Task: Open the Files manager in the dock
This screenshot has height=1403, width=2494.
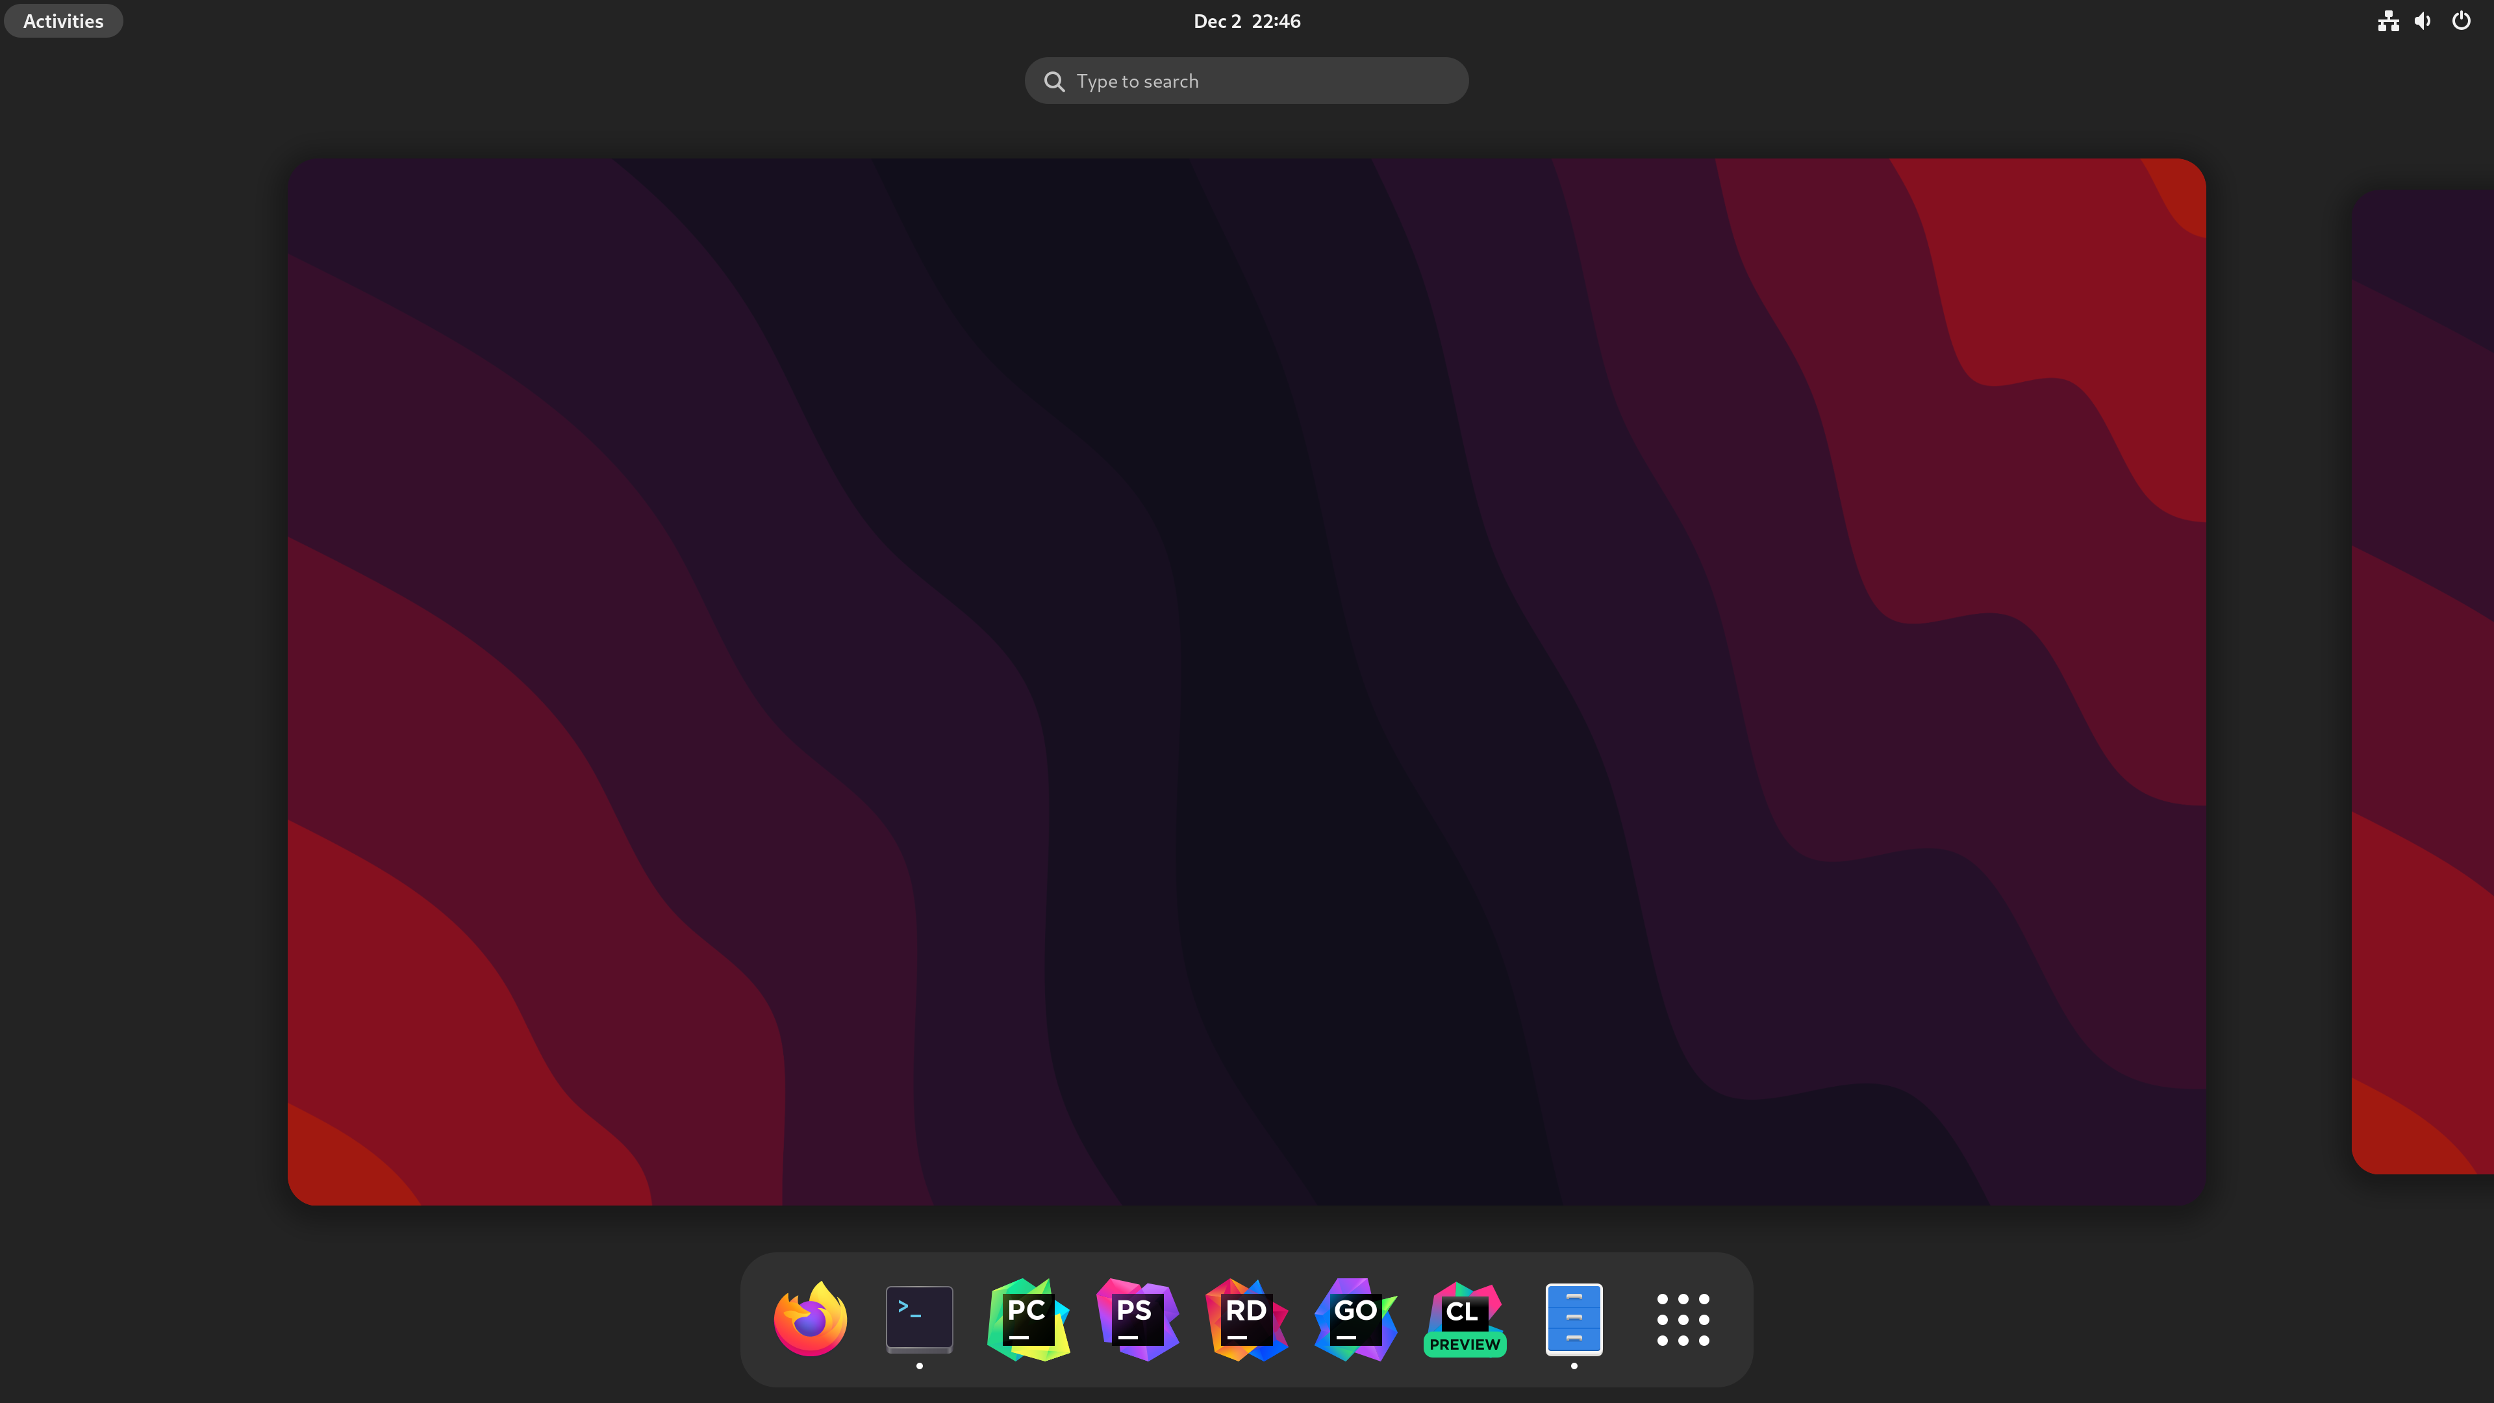Action: (x=1574, y=1319)
